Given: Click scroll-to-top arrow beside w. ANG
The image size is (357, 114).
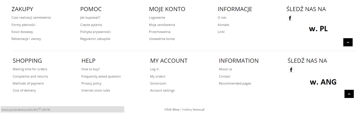Looking at the screenshot, I should pos(349,94).
